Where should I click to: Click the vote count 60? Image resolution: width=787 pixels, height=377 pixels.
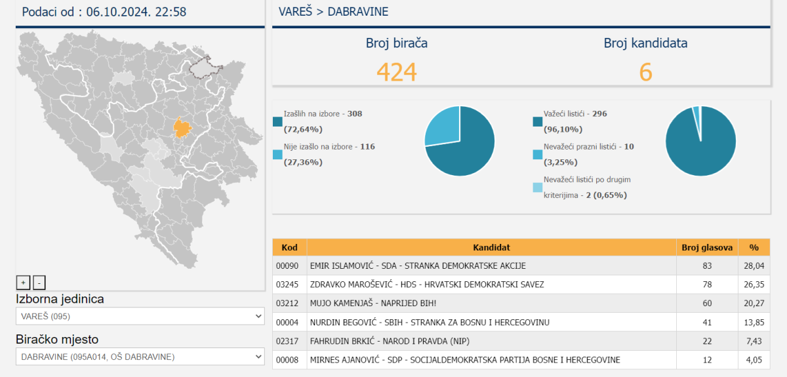(707, 303)
